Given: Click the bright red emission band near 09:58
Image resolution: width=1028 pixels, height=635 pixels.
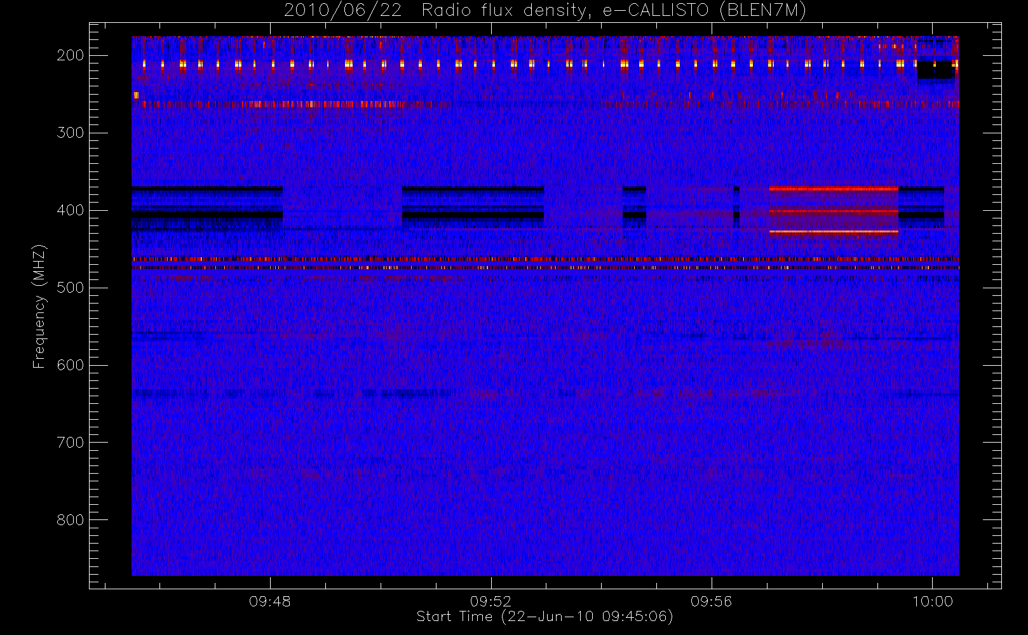Looking at the screenshot, I should 834,189.
